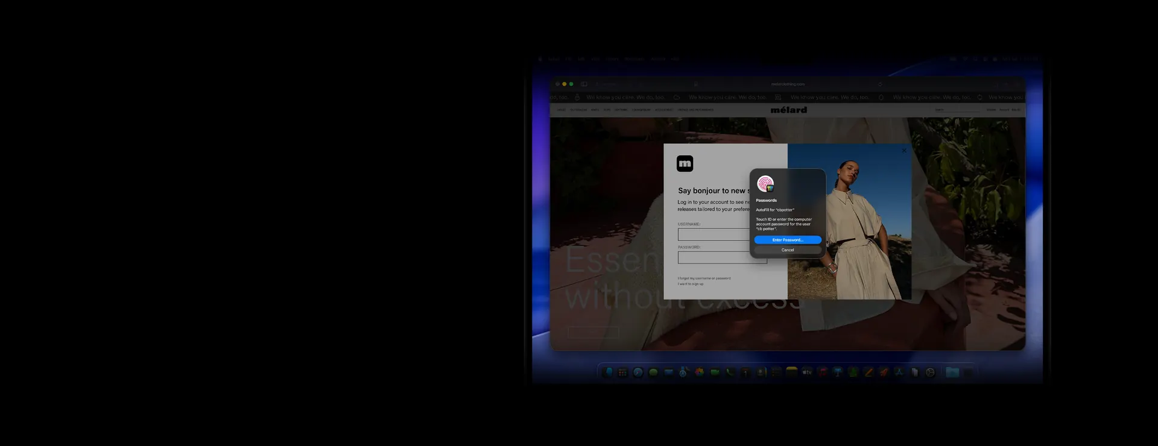
Task: Cancel the Passwords AutoFill prompt
Action: click(788, 250)
